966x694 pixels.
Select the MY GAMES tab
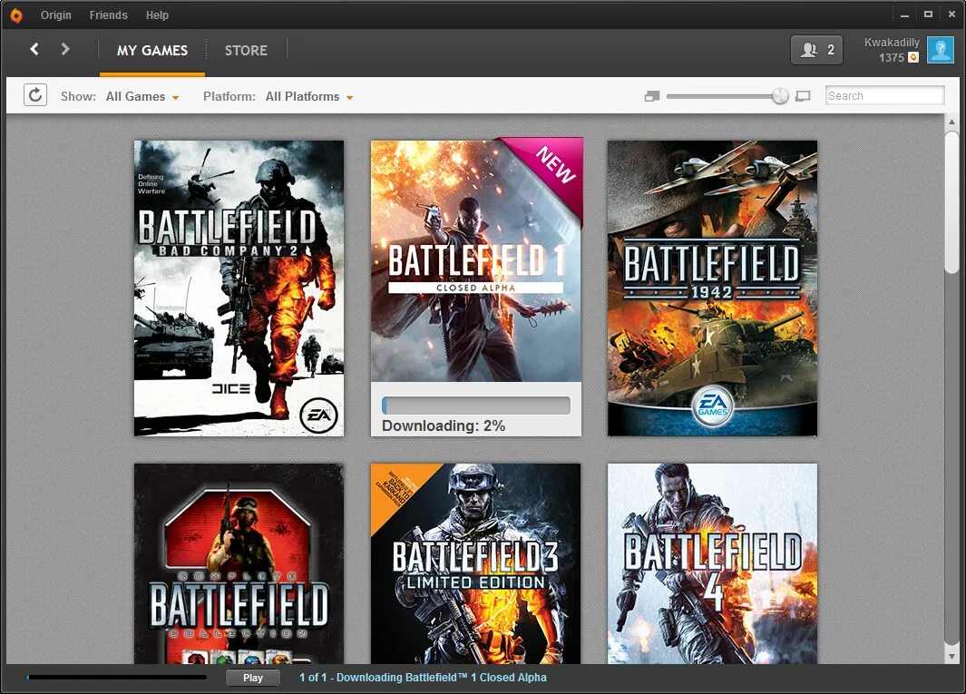pyautogui.click(x=151, y=51)
